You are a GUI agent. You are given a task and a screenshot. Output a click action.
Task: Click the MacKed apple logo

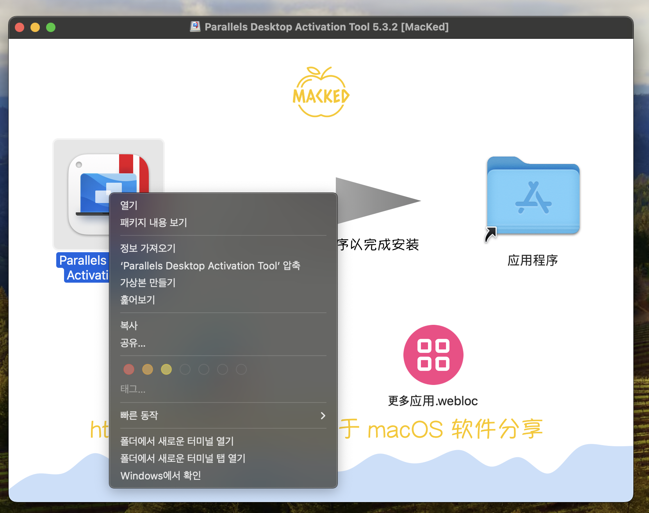pos(321,92)
